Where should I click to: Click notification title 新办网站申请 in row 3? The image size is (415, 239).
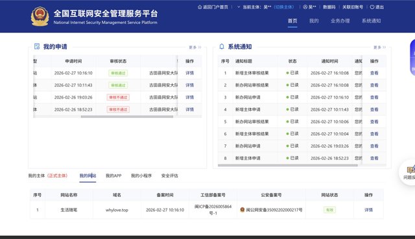[248, 97]
